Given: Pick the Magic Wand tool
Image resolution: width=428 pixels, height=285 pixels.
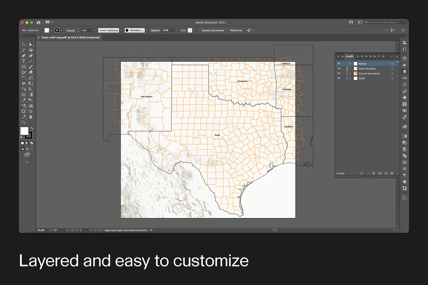Looking at the screenshot, I should [x=24, y=50].
